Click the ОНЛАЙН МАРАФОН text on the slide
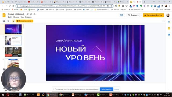The height and width of the screenshot is (97, 172). point(69,41)
